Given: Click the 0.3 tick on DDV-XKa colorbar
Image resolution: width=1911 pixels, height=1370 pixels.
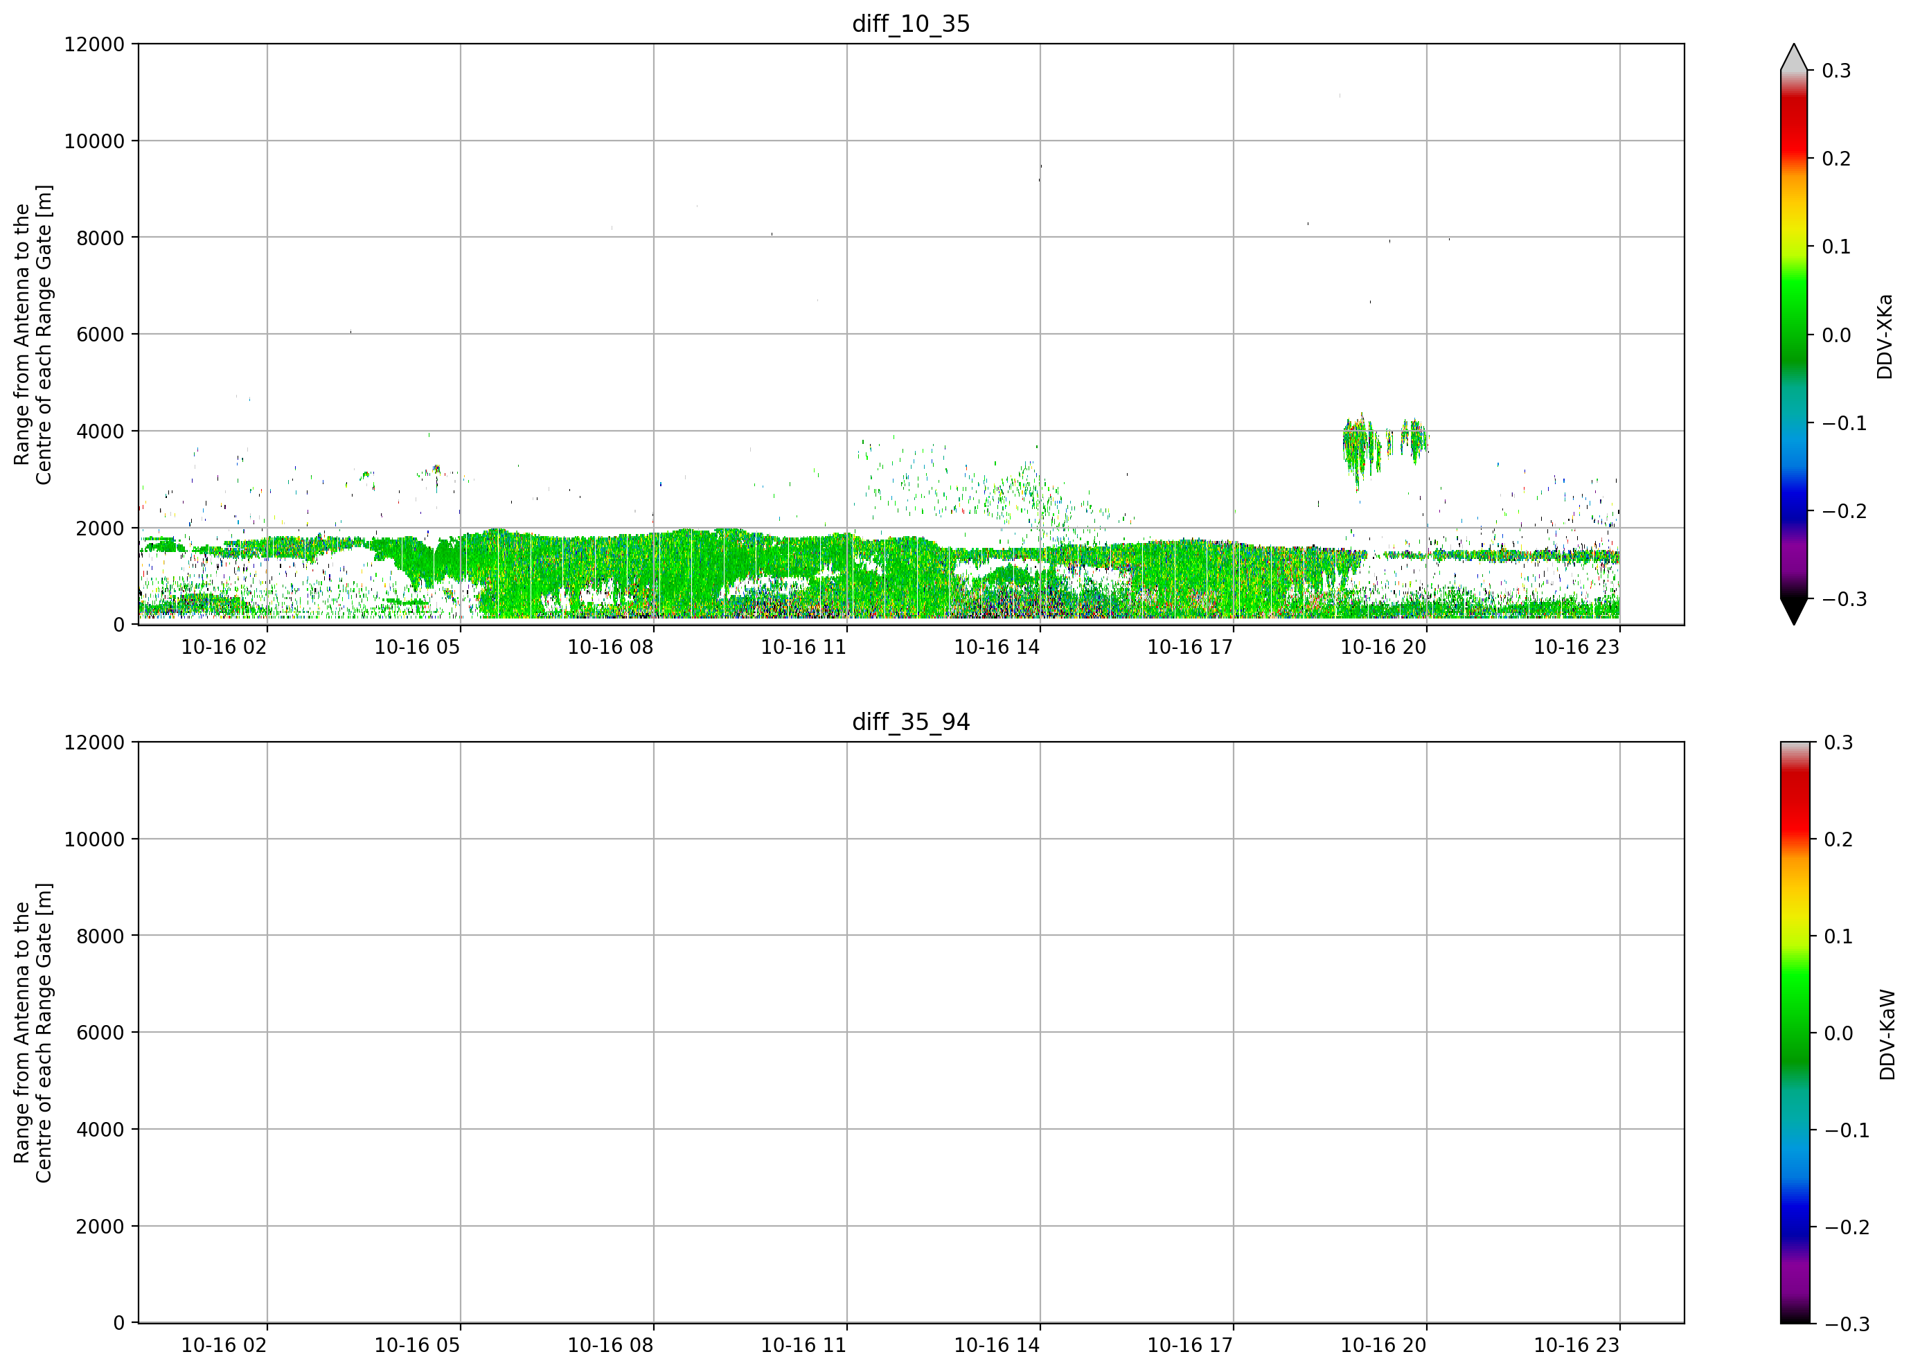Looking at the screenshot, I should [1836, 71].
